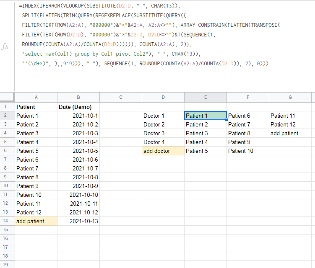
Task: Click date cell '2021-10-13'
Action: 78,221
